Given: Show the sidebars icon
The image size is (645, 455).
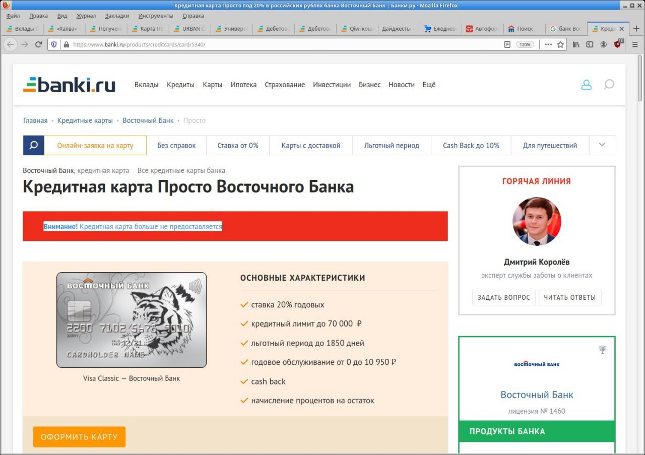Looking at the screenshot, I should point(590,44).
